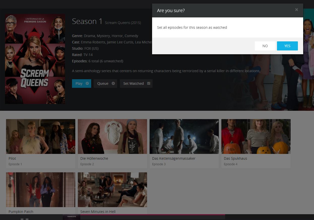Click the 'Seven Minutes in Hell' episode title
This screenshot has width=314, height=220.
[98, 212]
